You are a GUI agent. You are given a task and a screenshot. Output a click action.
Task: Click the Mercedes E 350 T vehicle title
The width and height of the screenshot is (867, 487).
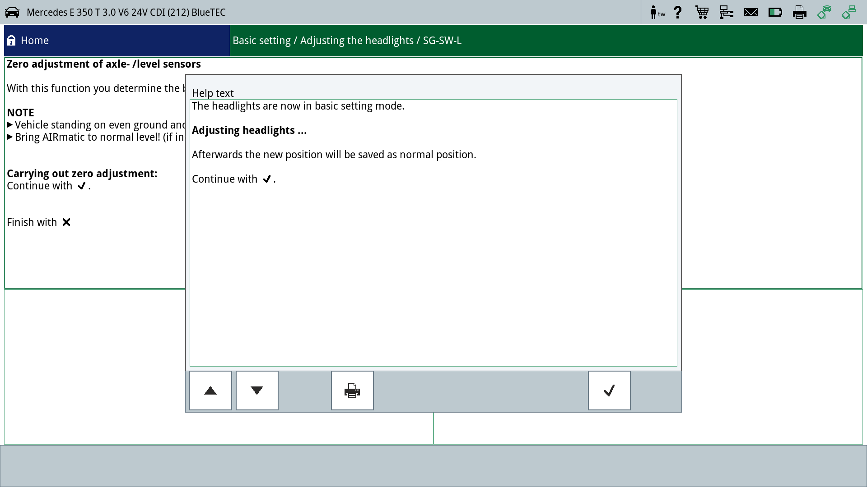[126, 12]
